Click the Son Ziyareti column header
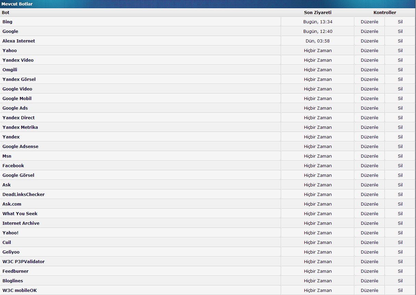Image resolution: width=416 pixels, height=295 pixels. pyautogui.click(x=318, y=12)
